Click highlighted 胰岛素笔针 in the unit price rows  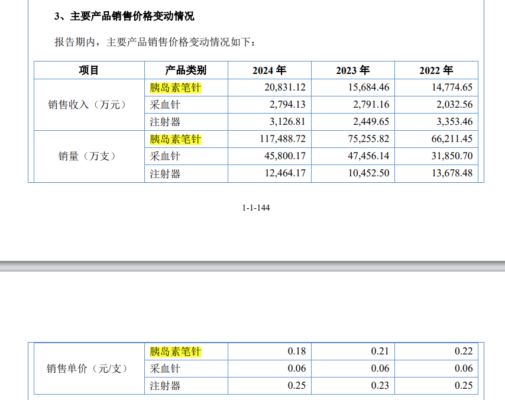coord(176,351)
